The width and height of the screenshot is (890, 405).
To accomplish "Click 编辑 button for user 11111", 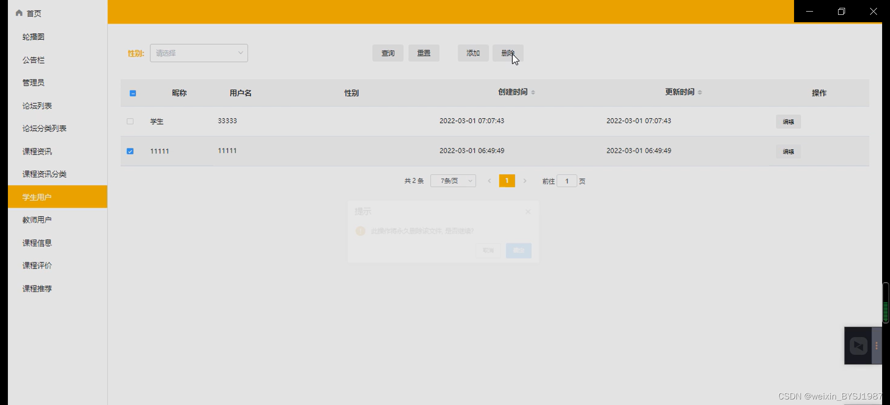I will [x=788, y=152].
